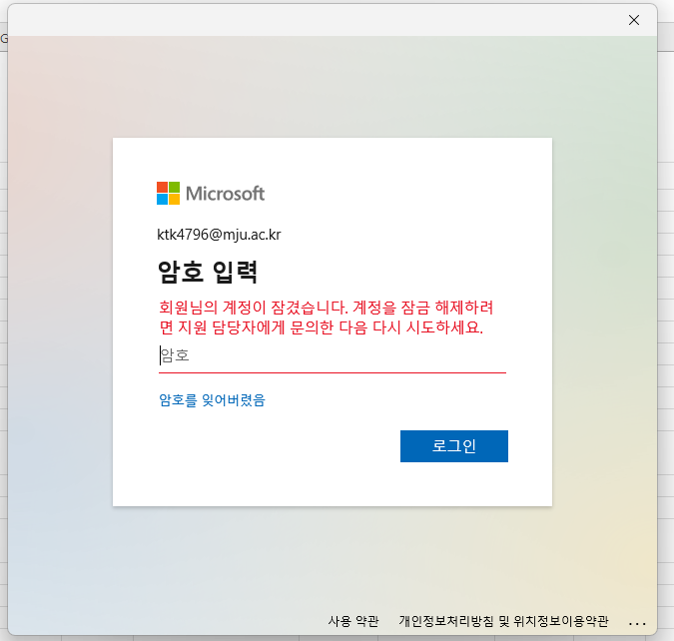674x641 pixels.
Task: Open 개인정보처리방침 및 위치정보이용약관 link
Action: click(x=503, y=621)
